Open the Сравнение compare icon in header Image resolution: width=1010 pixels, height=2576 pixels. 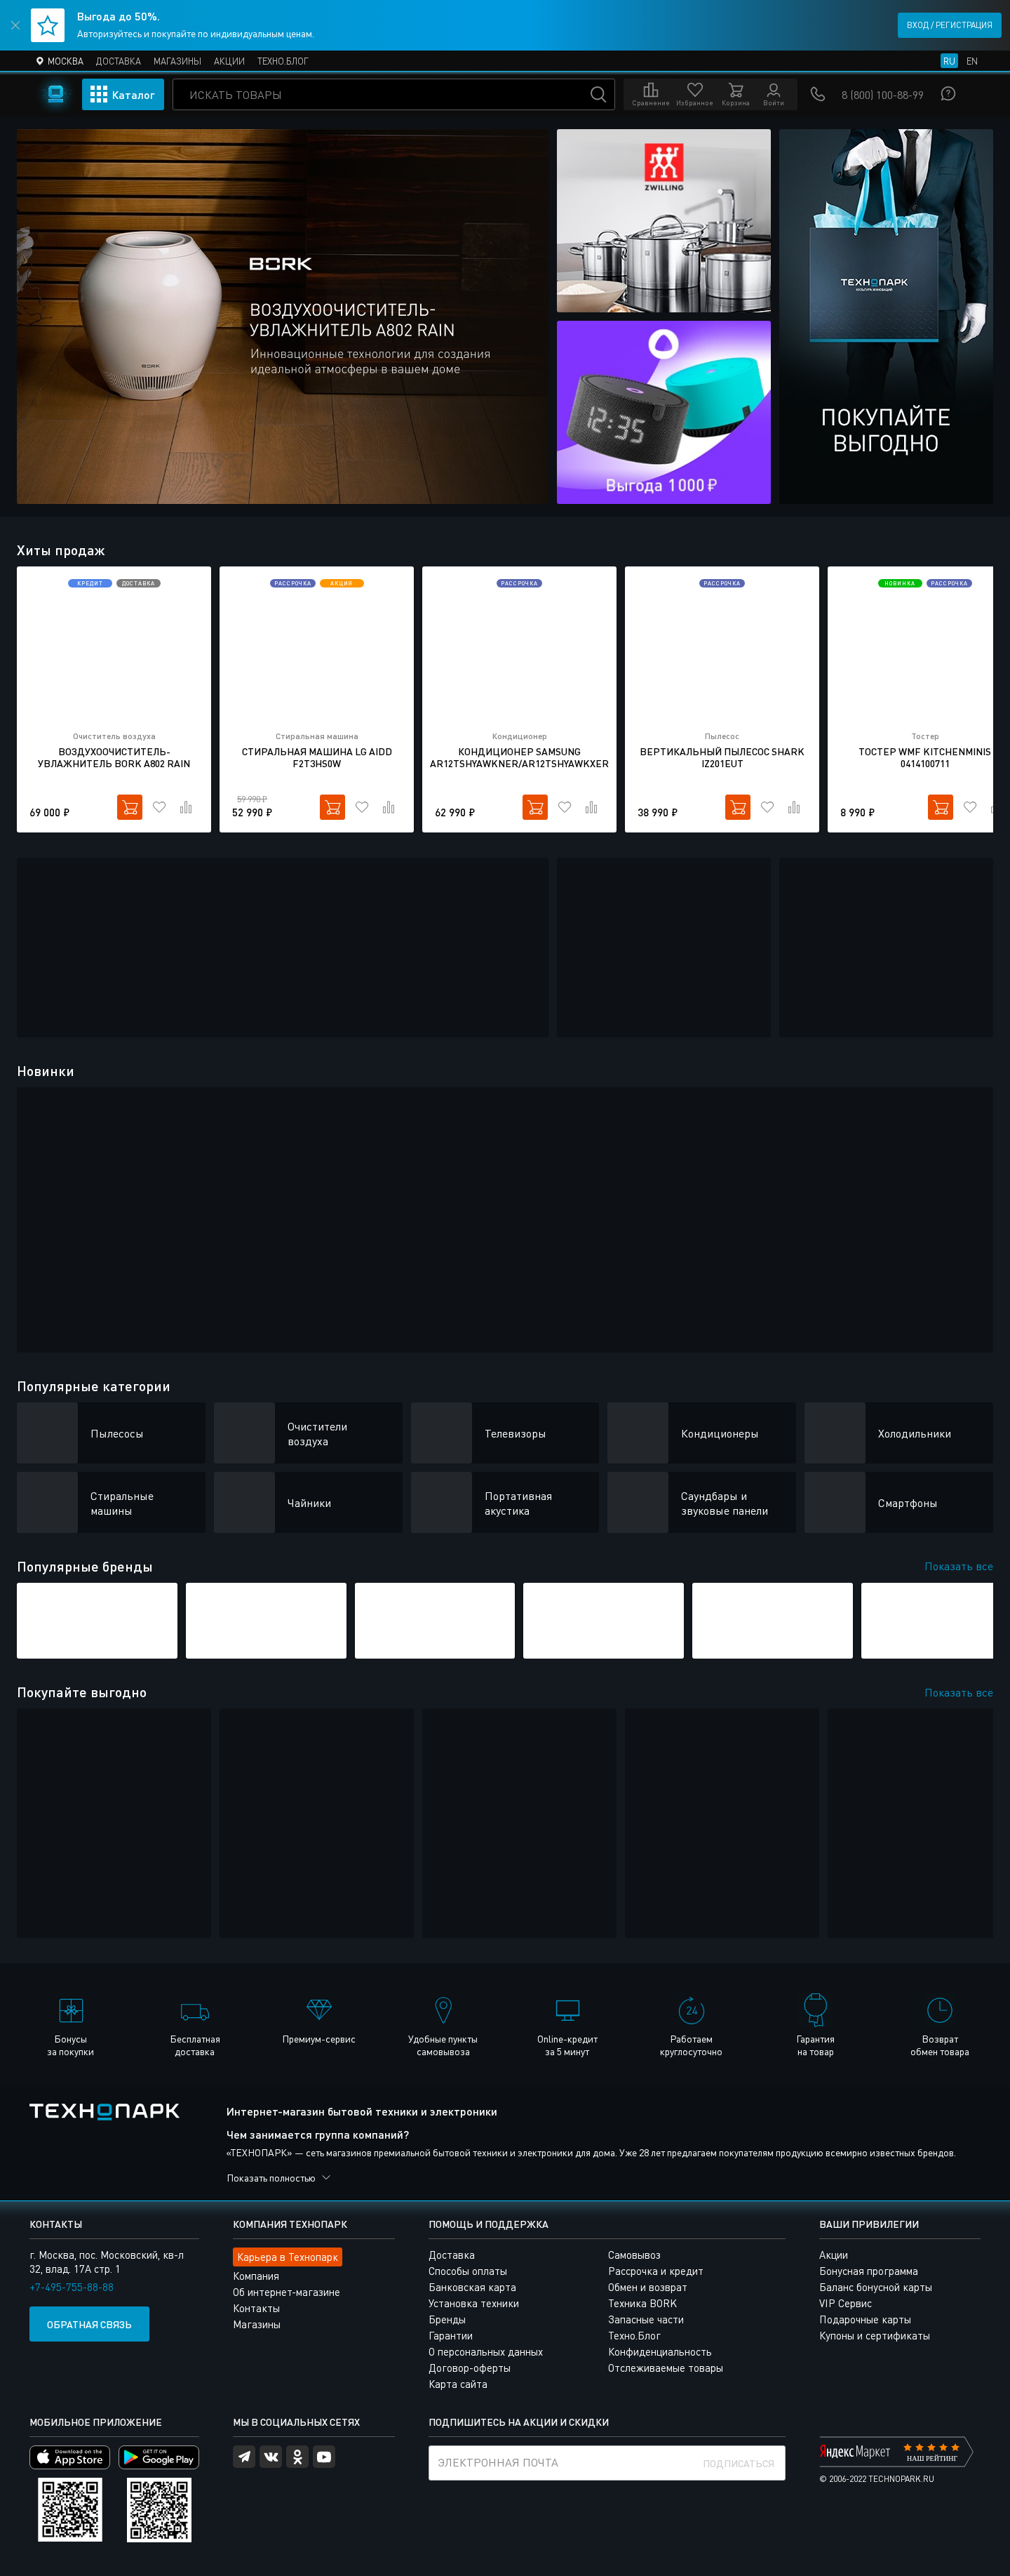pyautogui.click(x=650, y=94)
